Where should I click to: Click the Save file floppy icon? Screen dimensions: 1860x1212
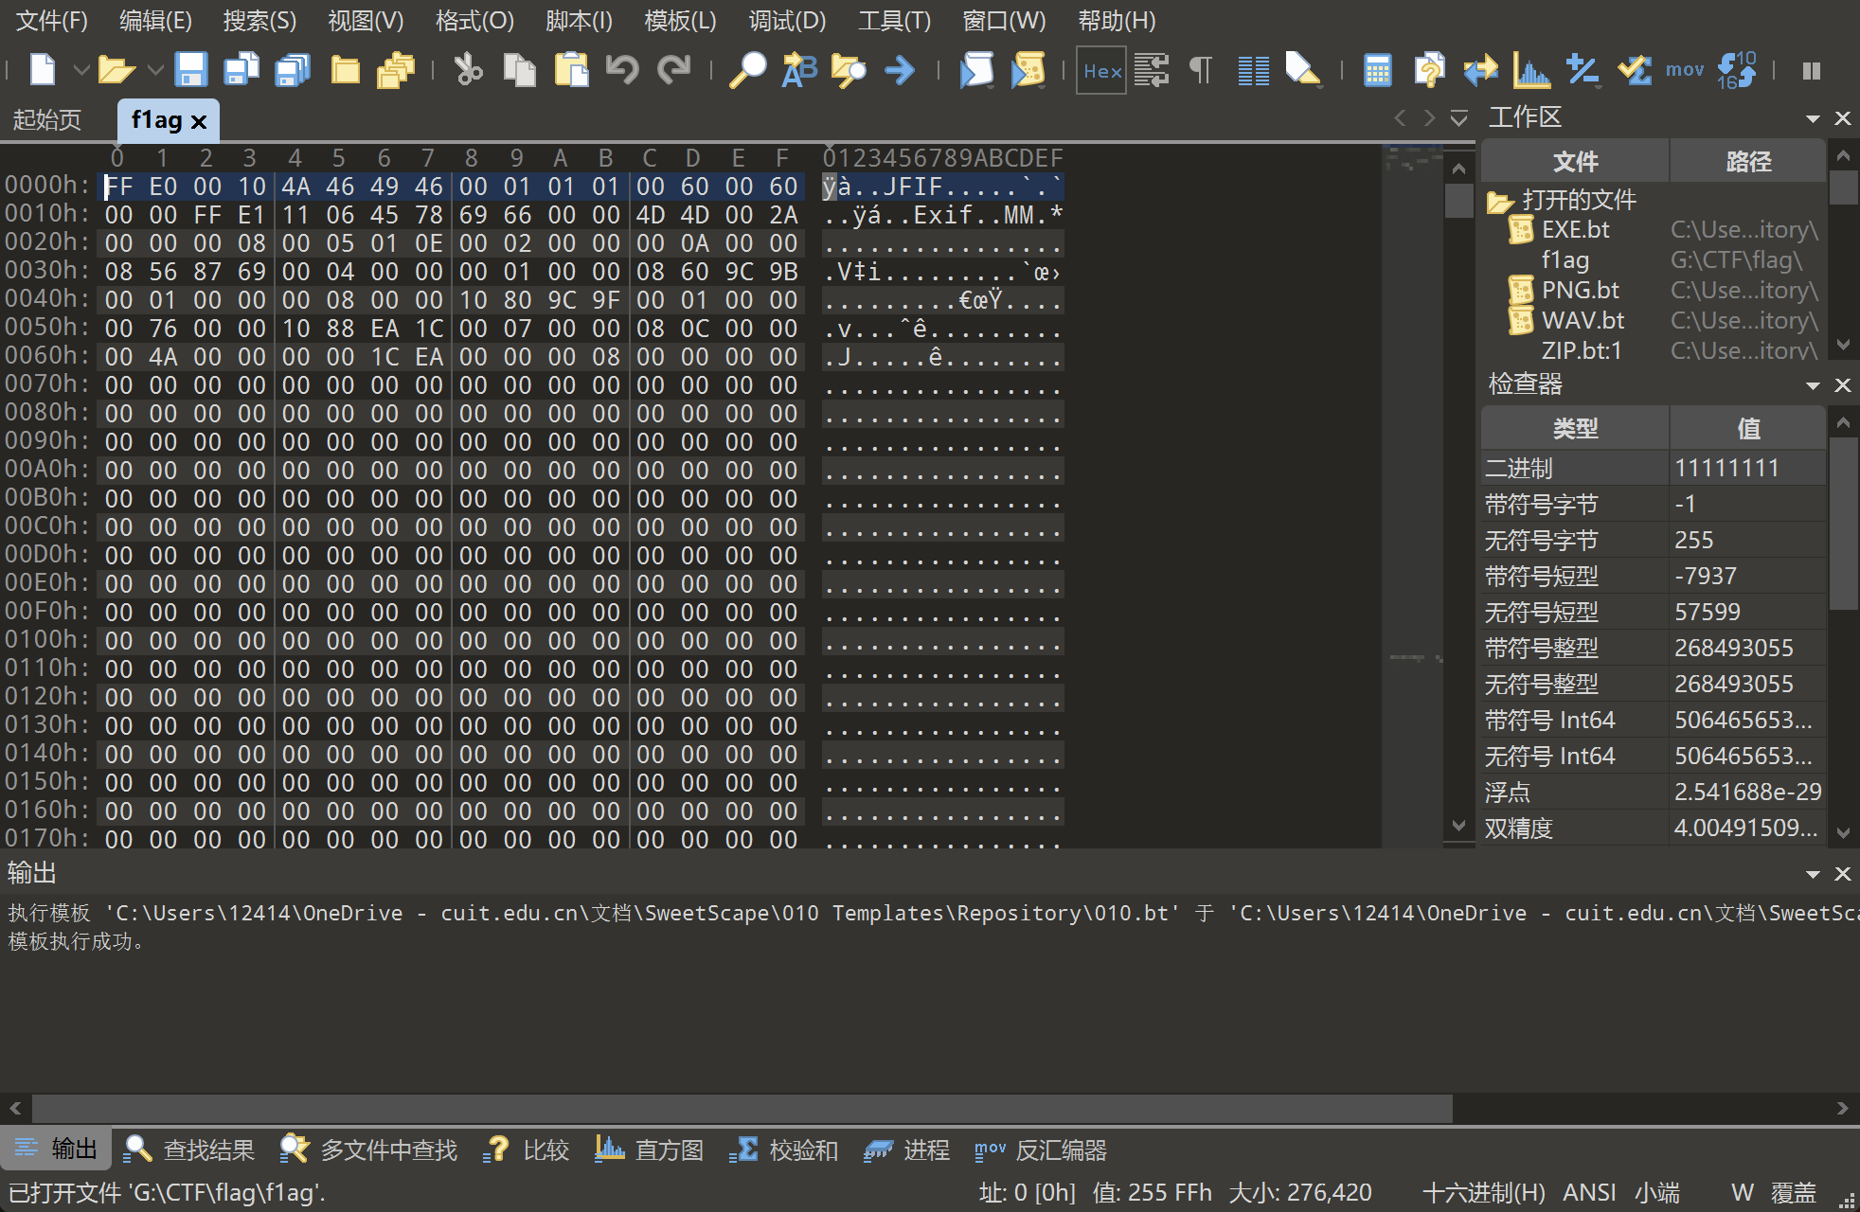tap(190, 70)
